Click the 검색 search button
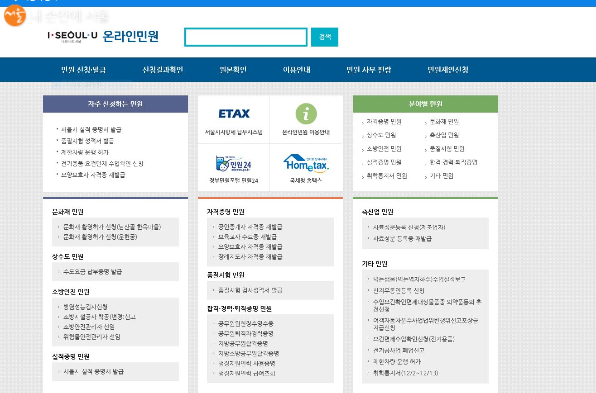596x393 pixels. pyautogui.click(x=325, y=37)
